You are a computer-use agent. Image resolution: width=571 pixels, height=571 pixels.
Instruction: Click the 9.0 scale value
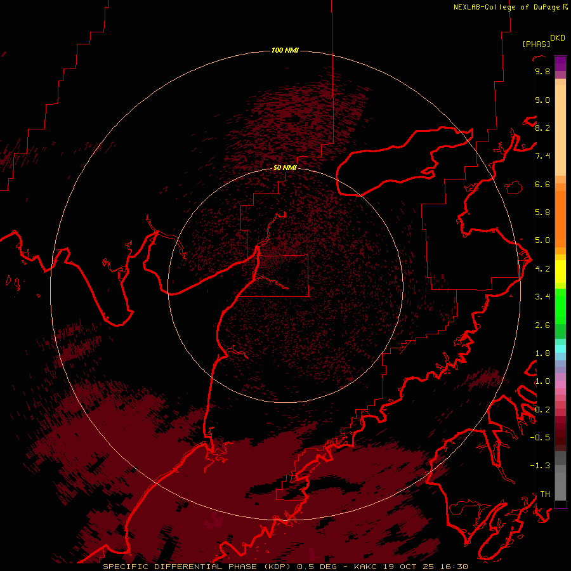(542, 100)
